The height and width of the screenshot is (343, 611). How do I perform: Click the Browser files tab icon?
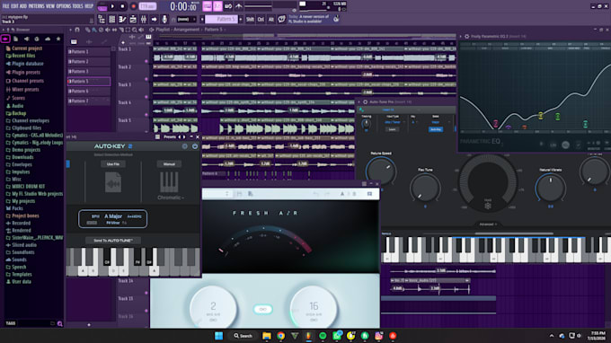click(x=16, y=39)
